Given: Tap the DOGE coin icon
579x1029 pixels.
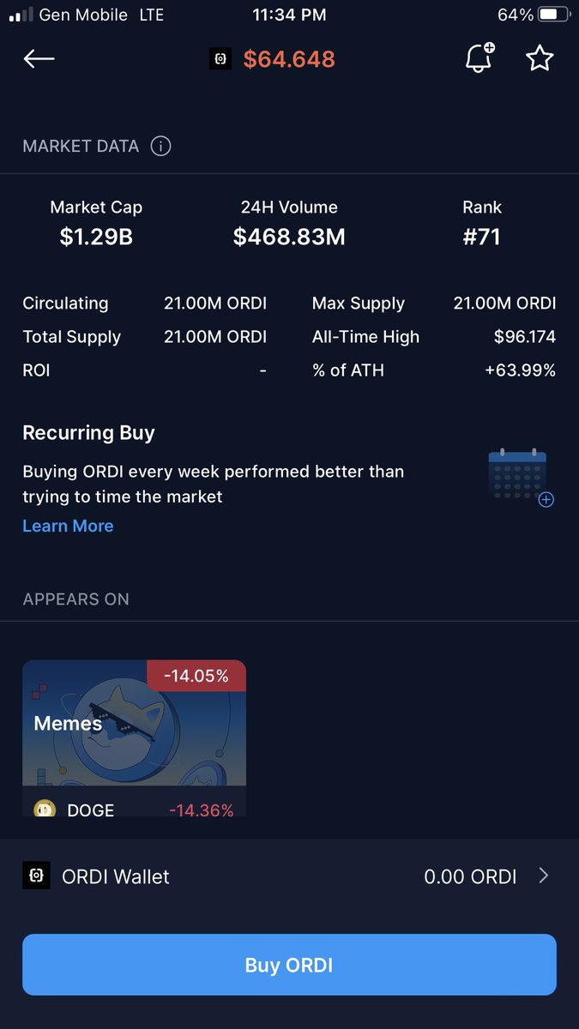Looking at the screenshot, I should 45,809.
